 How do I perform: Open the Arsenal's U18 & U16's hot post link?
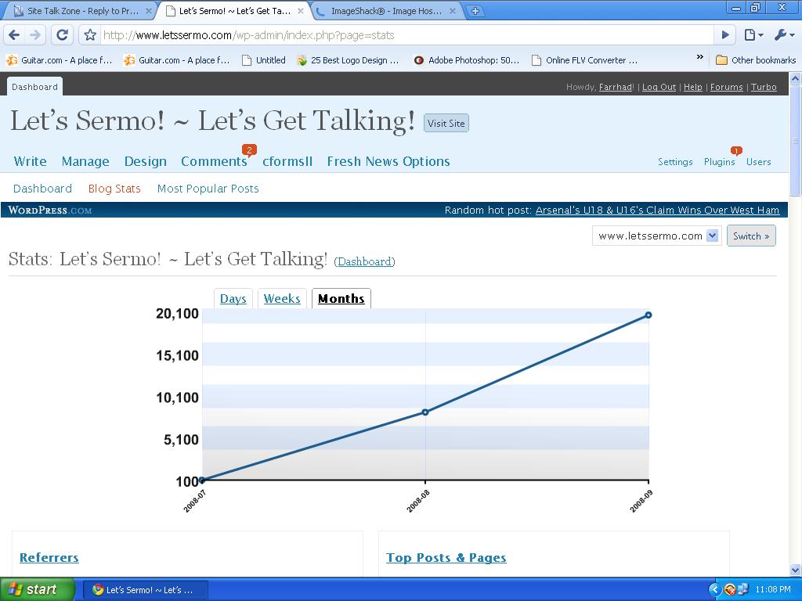coord(657,210)
